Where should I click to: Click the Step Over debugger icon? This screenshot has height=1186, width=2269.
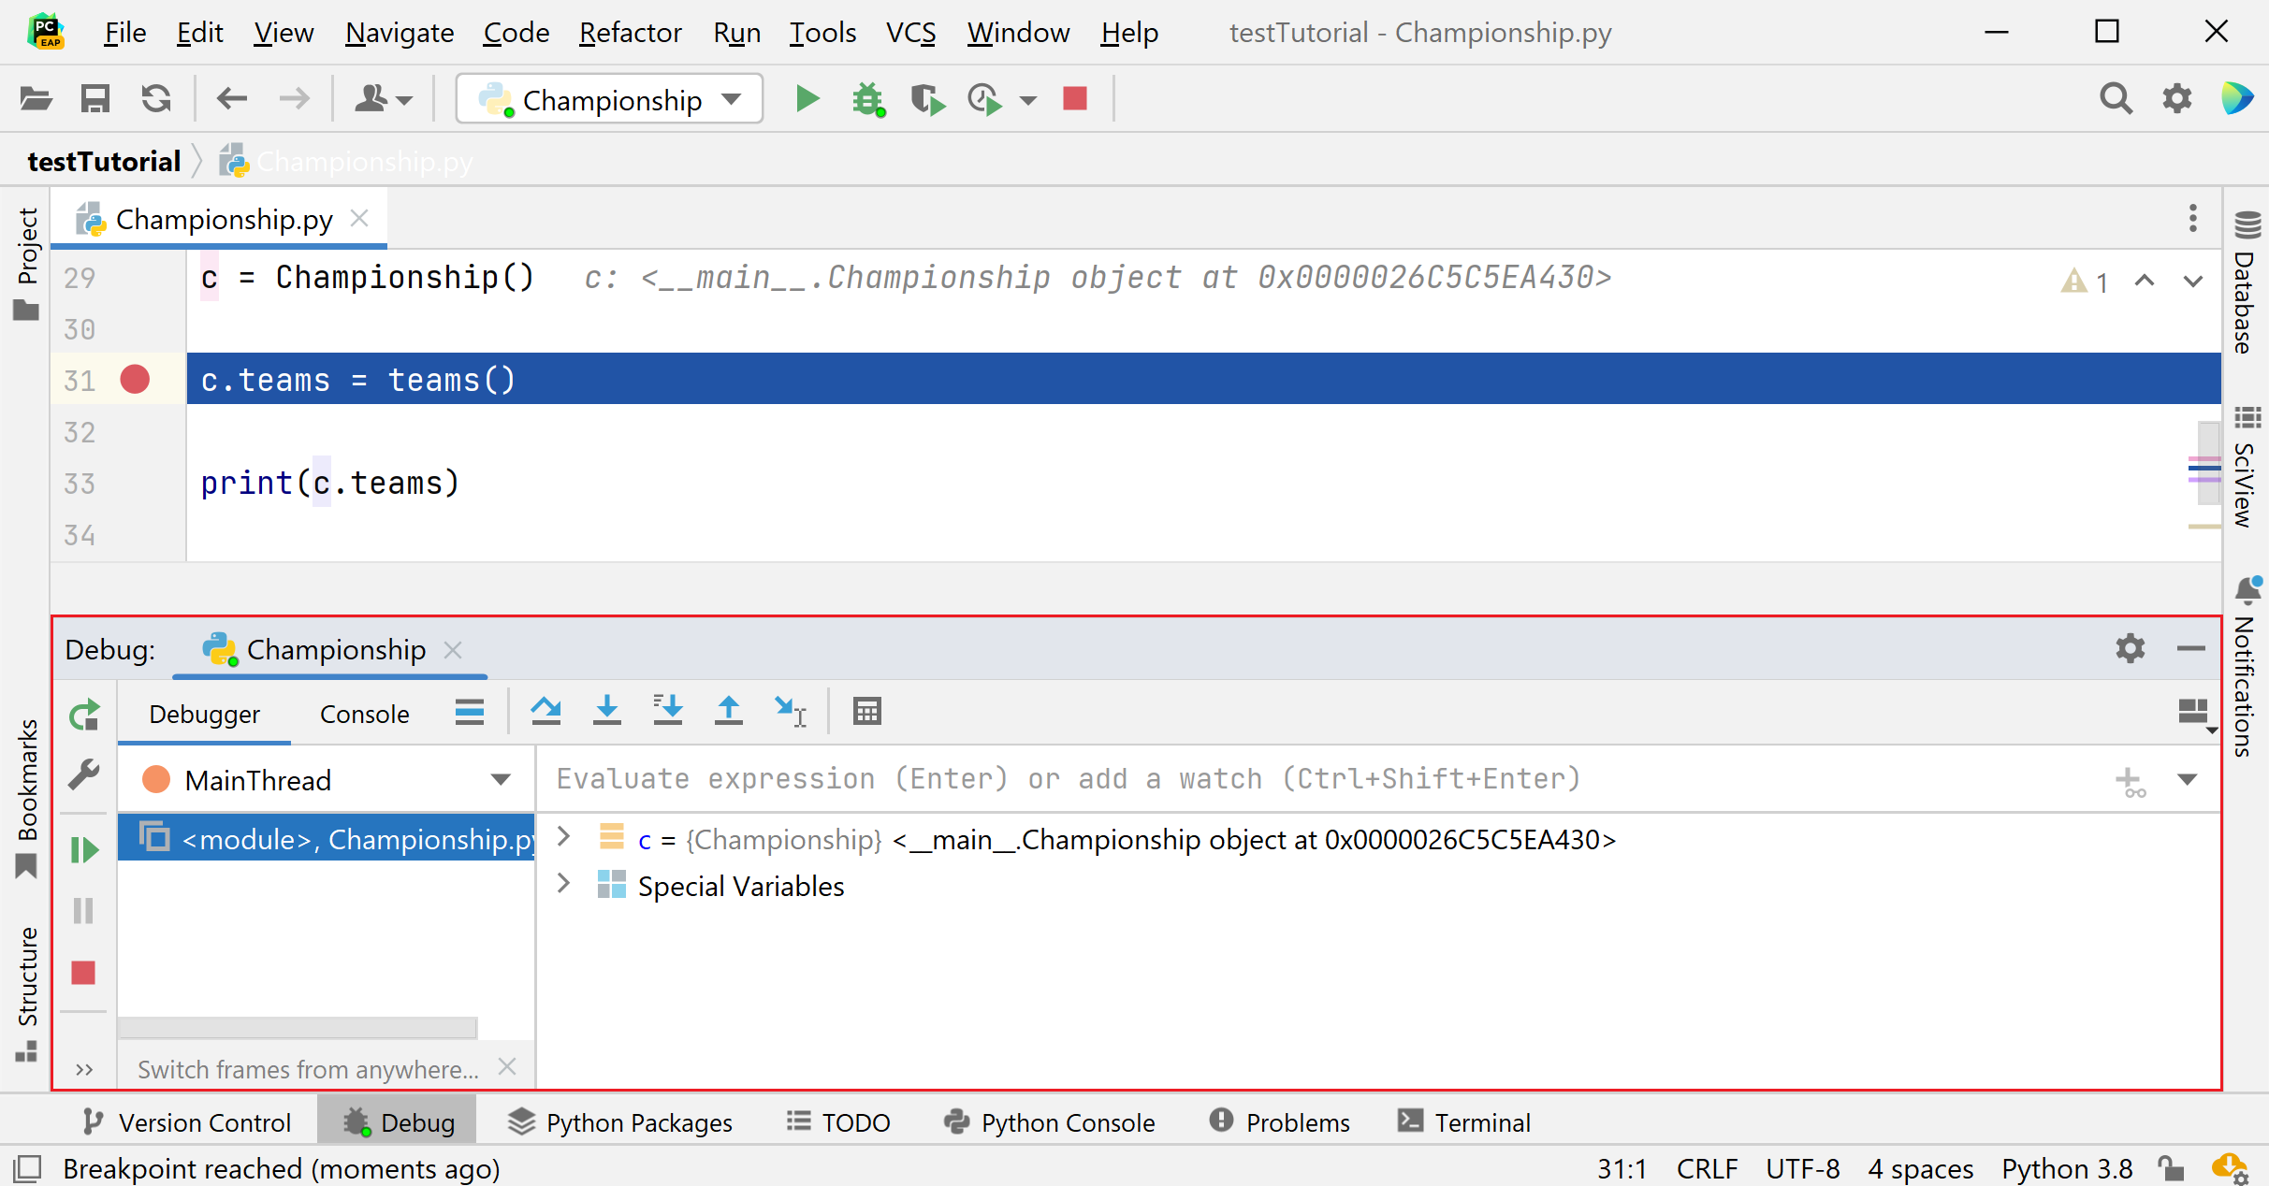pyautogui.click(x=545, y=712)
